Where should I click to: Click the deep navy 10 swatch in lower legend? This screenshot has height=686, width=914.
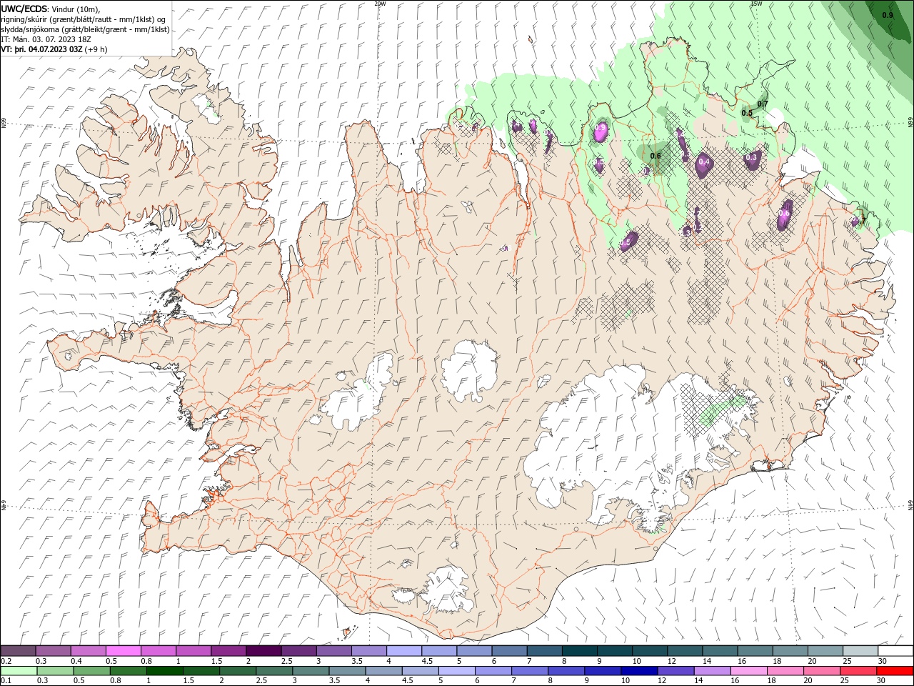[x=638, y=671]
